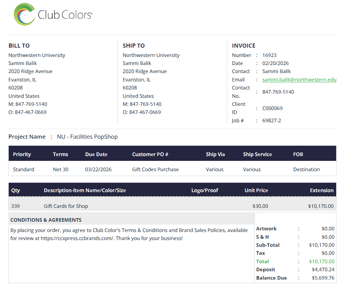341x287 pixels.
Task: Click the Qty column header
Action: 15,190
